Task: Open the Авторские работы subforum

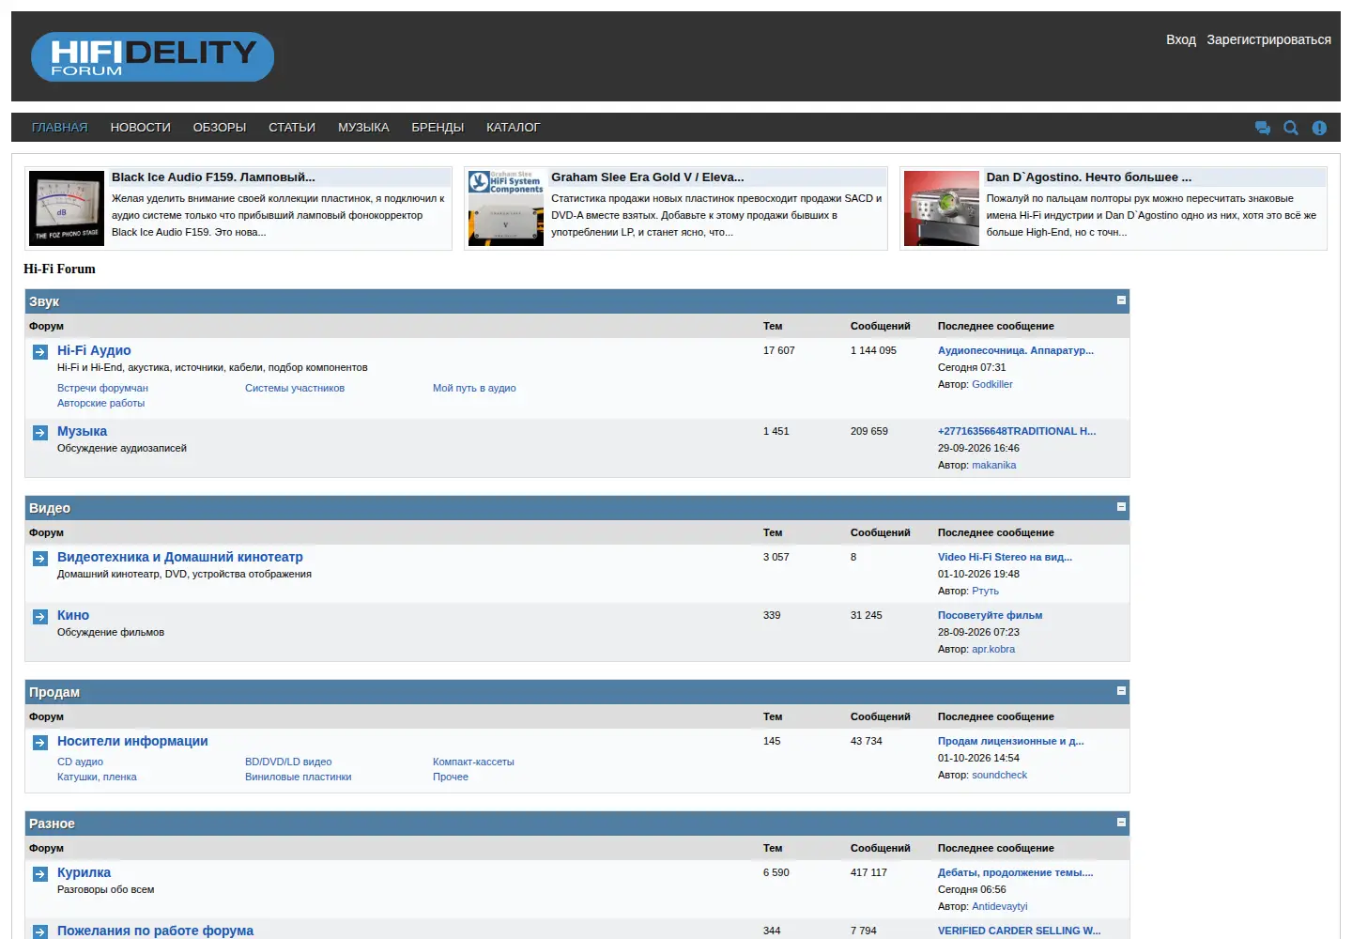Action: [x=101, y=403]
